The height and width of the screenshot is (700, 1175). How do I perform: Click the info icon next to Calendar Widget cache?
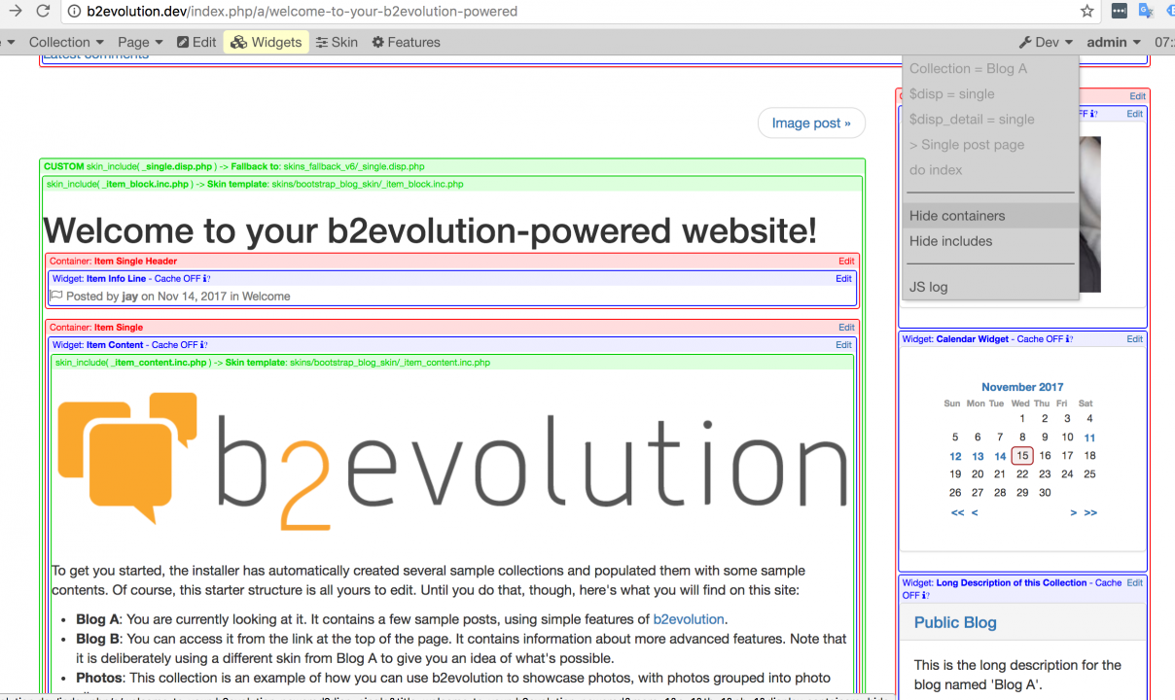click(1070, 339)
